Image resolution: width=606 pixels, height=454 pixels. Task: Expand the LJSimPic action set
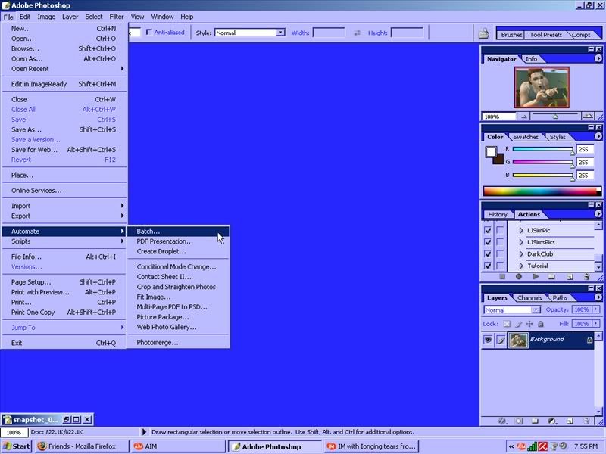point(521,231)
